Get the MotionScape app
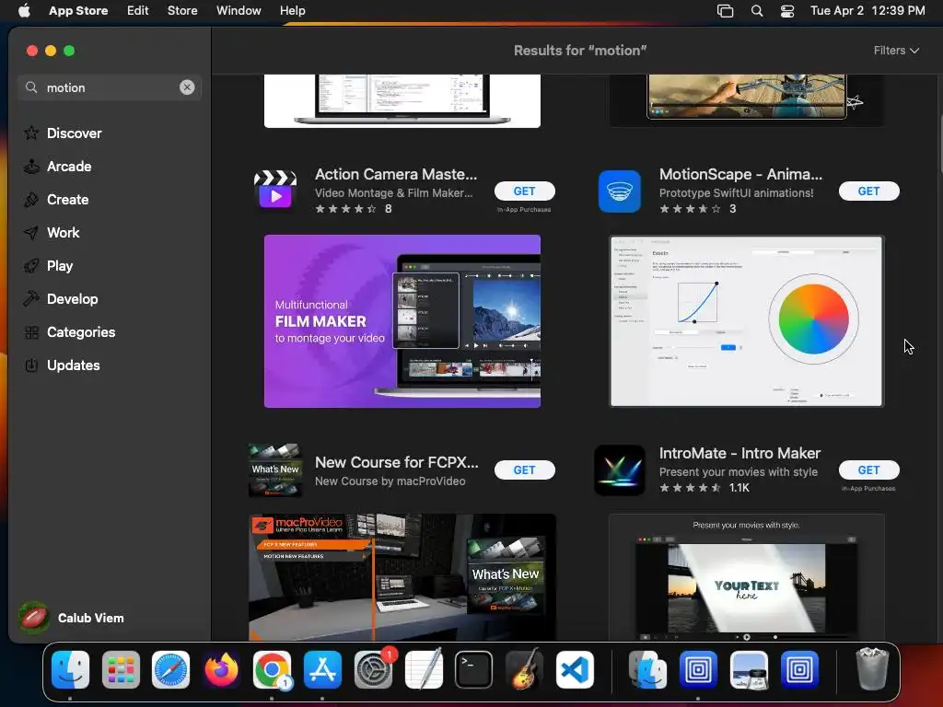This screenshot has width=943, height=707. pos(869,191)
